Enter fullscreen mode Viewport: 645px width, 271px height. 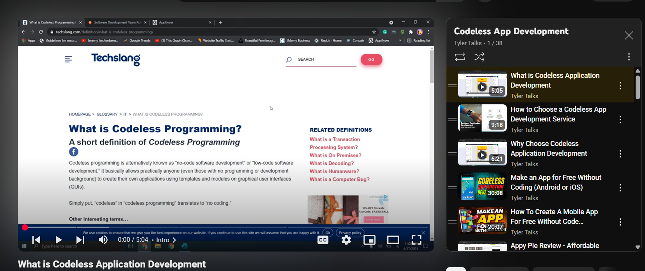[416, 240]
